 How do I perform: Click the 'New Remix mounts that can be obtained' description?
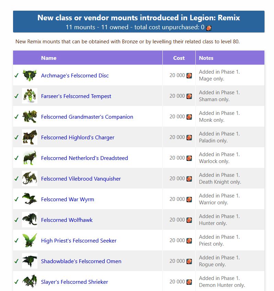127,41
